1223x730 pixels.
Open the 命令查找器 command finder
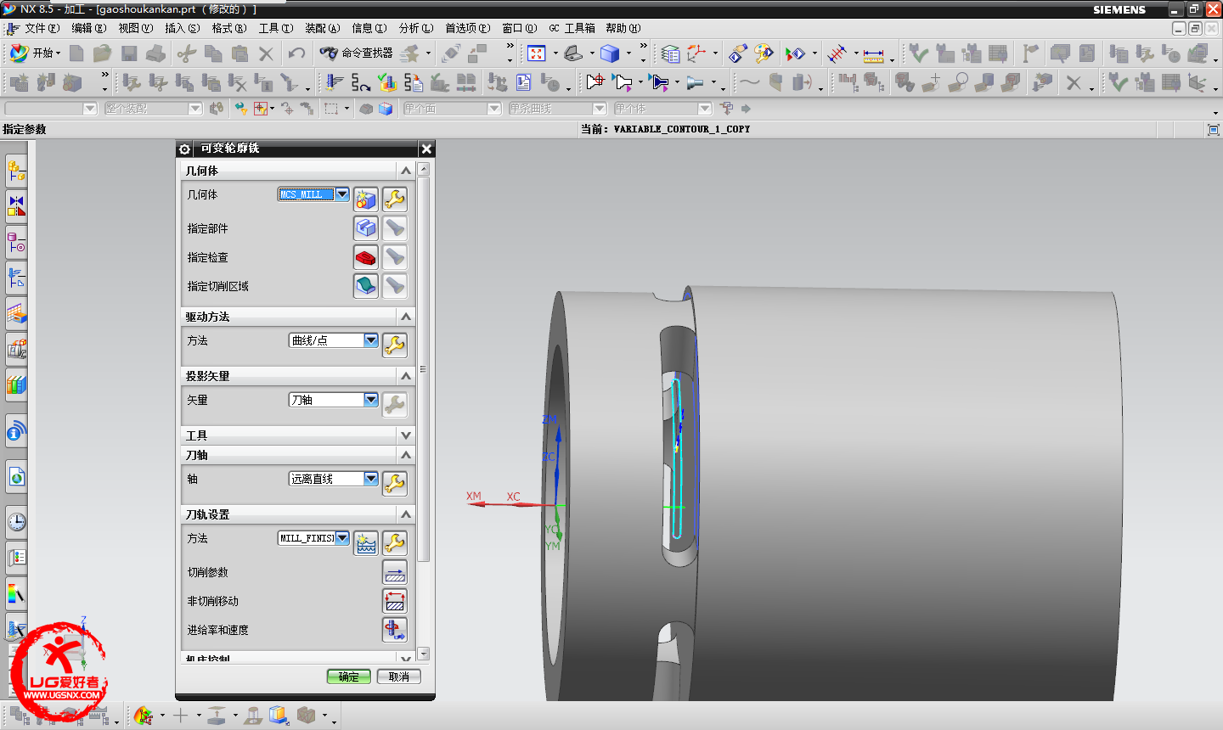(x=357, y=53)
